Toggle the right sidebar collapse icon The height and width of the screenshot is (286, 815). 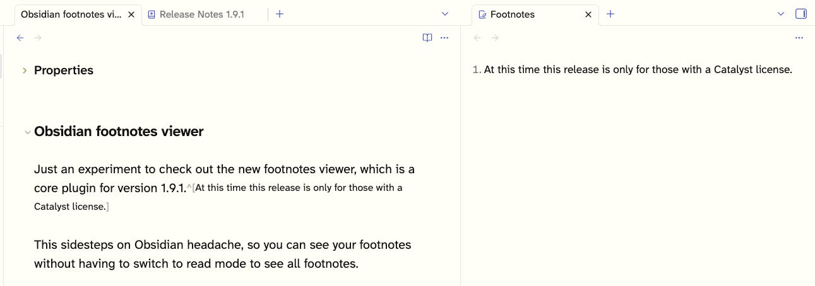(801, 14)
